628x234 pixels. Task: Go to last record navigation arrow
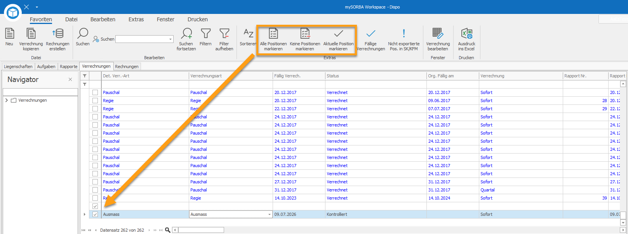(x=161, y=230)
